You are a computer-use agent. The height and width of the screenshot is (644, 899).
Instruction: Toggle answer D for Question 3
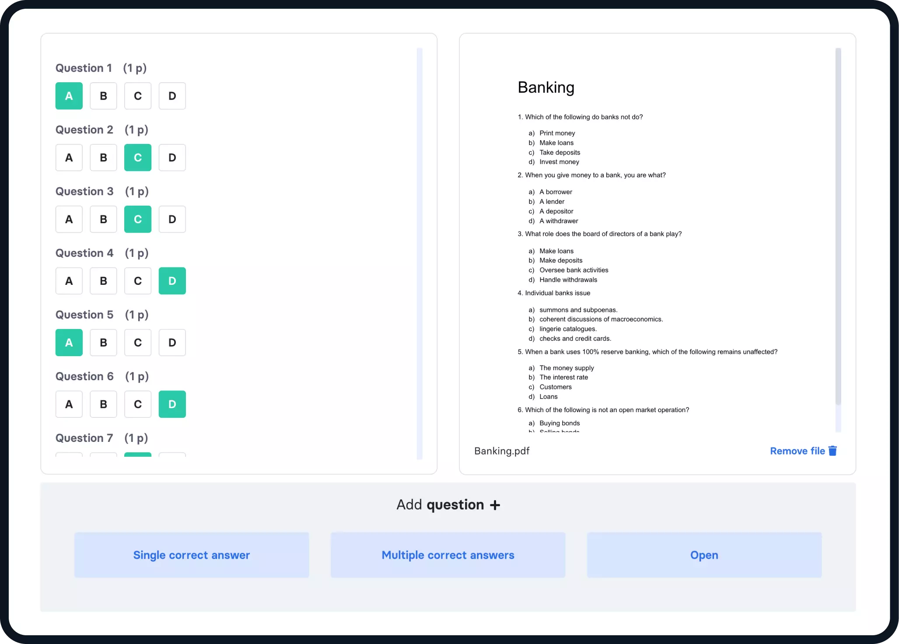click(x=172, y=219)
